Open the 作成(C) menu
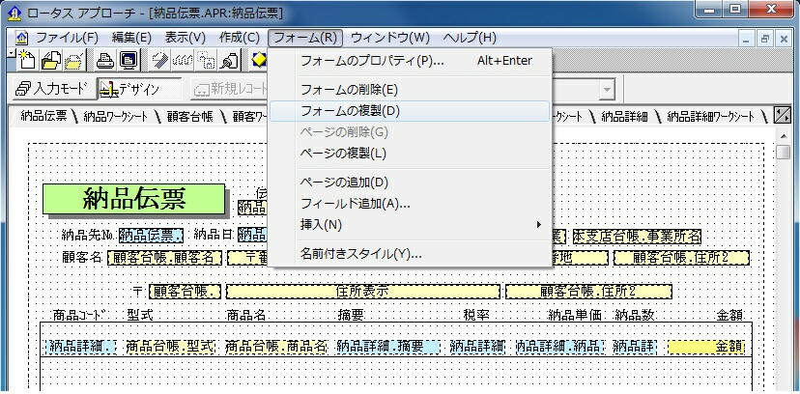This screenshot has width=800, height=394. coord(240,38)
